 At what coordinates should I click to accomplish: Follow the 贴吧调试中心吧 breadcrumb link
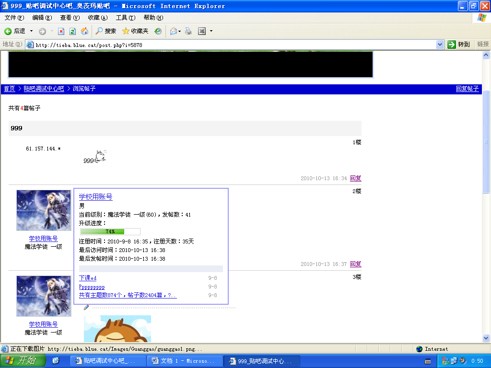44,89
